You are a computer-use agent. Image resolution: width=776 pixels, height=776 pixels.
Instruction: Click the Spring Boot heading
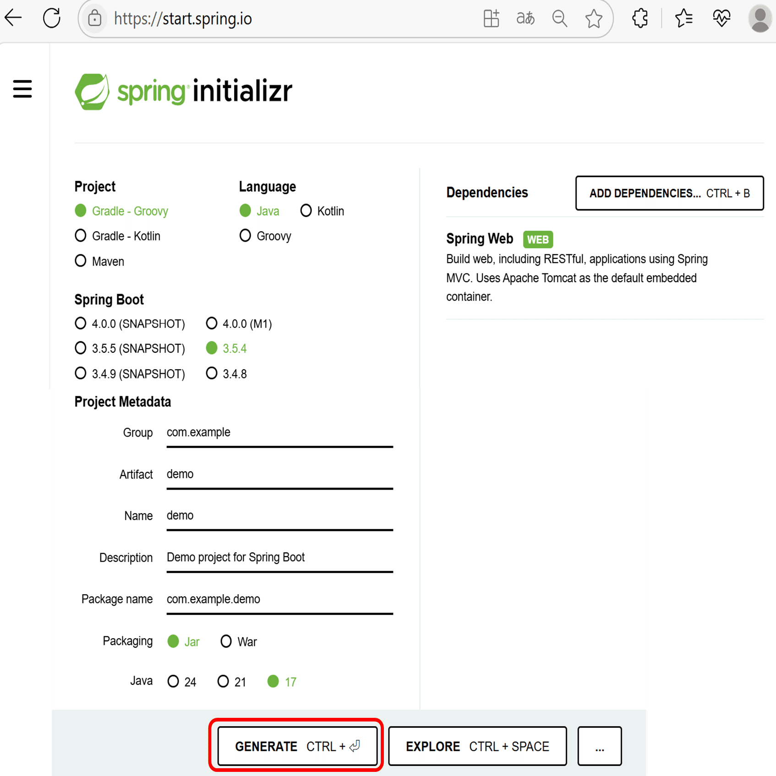pos(109,300)
